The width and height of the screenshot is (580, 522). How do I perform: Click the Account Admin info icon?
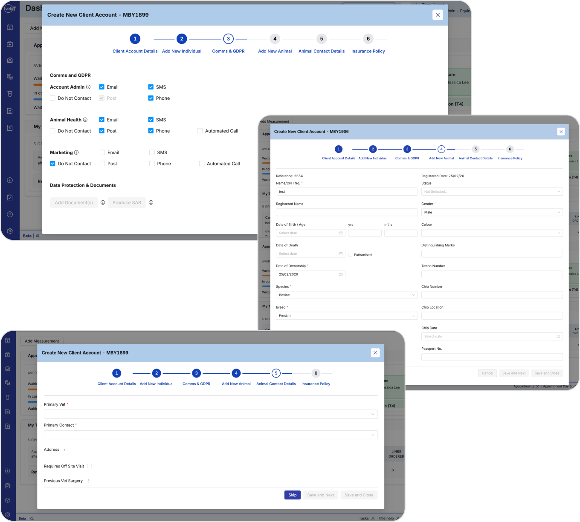[88, 87]
